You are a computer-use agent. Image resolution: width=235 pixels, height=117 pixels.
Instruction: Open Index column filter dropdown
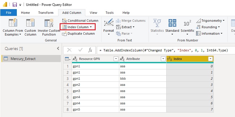tap(210, 59)
